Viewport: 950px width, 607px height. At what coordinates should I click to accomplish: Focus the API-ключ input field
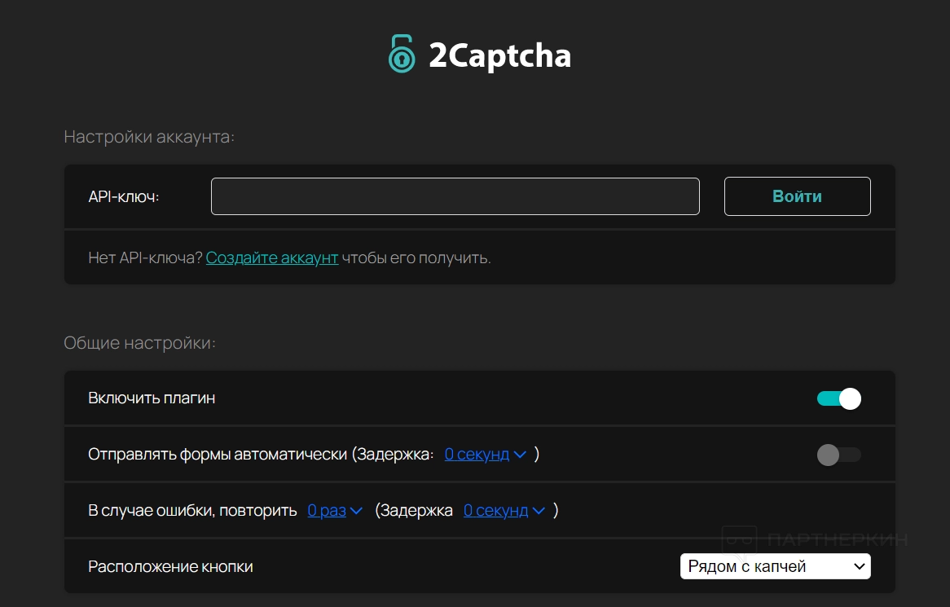(455, 196)
